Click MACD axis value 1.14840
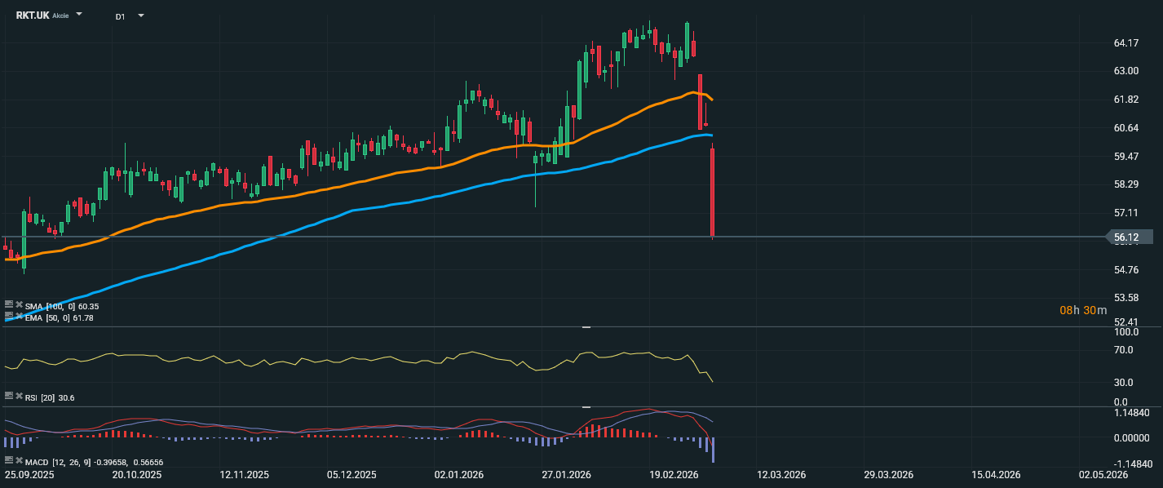The width and height of the screenshot is (1163, 488). pos(1133,413)
